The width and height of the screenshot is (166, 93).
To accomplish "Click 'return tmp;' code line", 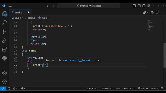I will click(38, 44).
